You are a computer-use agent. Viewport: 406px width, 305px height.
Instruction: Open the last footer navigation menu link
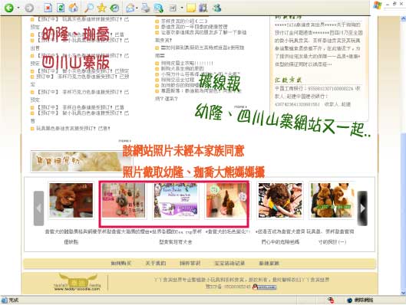269,264
